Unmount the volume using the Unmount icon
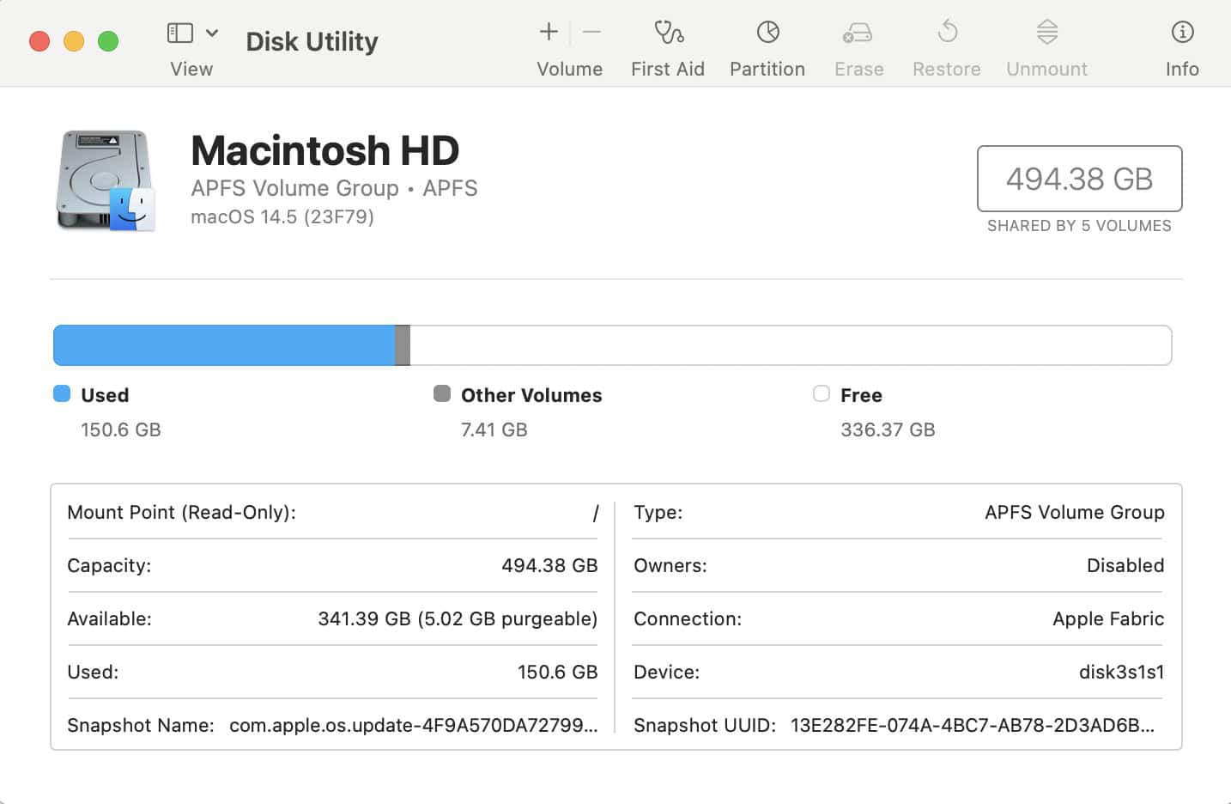 [x=1046, y=34]
